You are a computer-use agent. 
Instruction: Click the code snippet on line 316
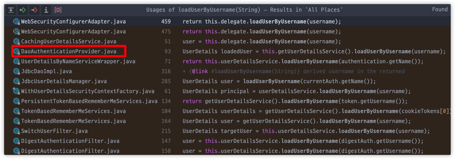pyautogui.click(x=294, y=71)
